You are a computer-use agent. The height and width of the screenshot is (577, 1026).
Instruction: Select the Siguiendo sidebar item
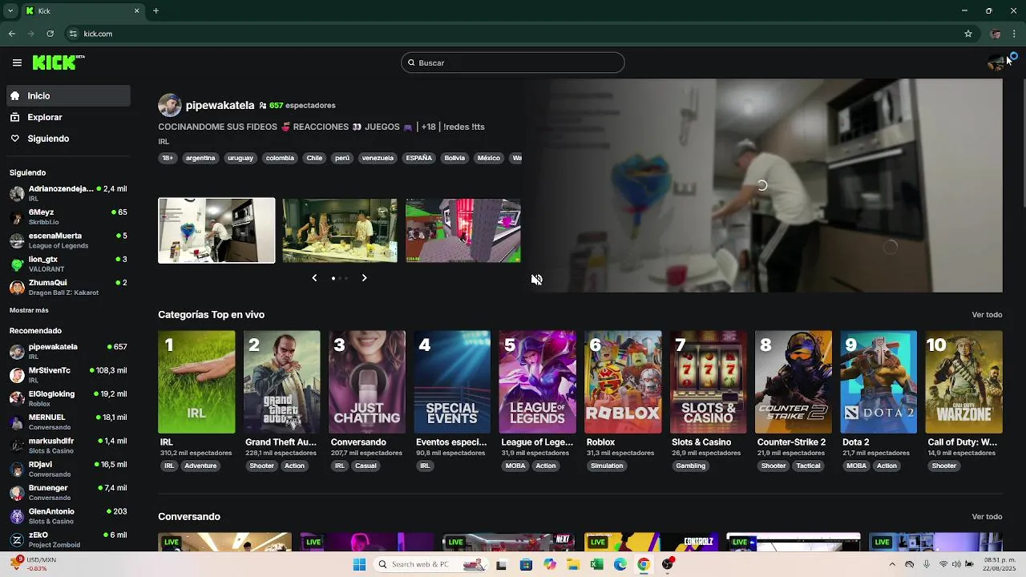[x=68, y=139]
